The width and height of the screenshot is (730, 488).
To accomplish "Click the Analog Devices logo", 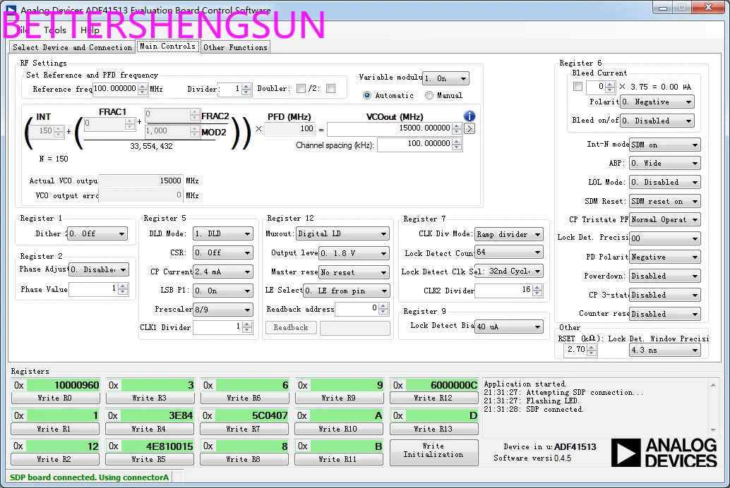I will tap(664, 453).
